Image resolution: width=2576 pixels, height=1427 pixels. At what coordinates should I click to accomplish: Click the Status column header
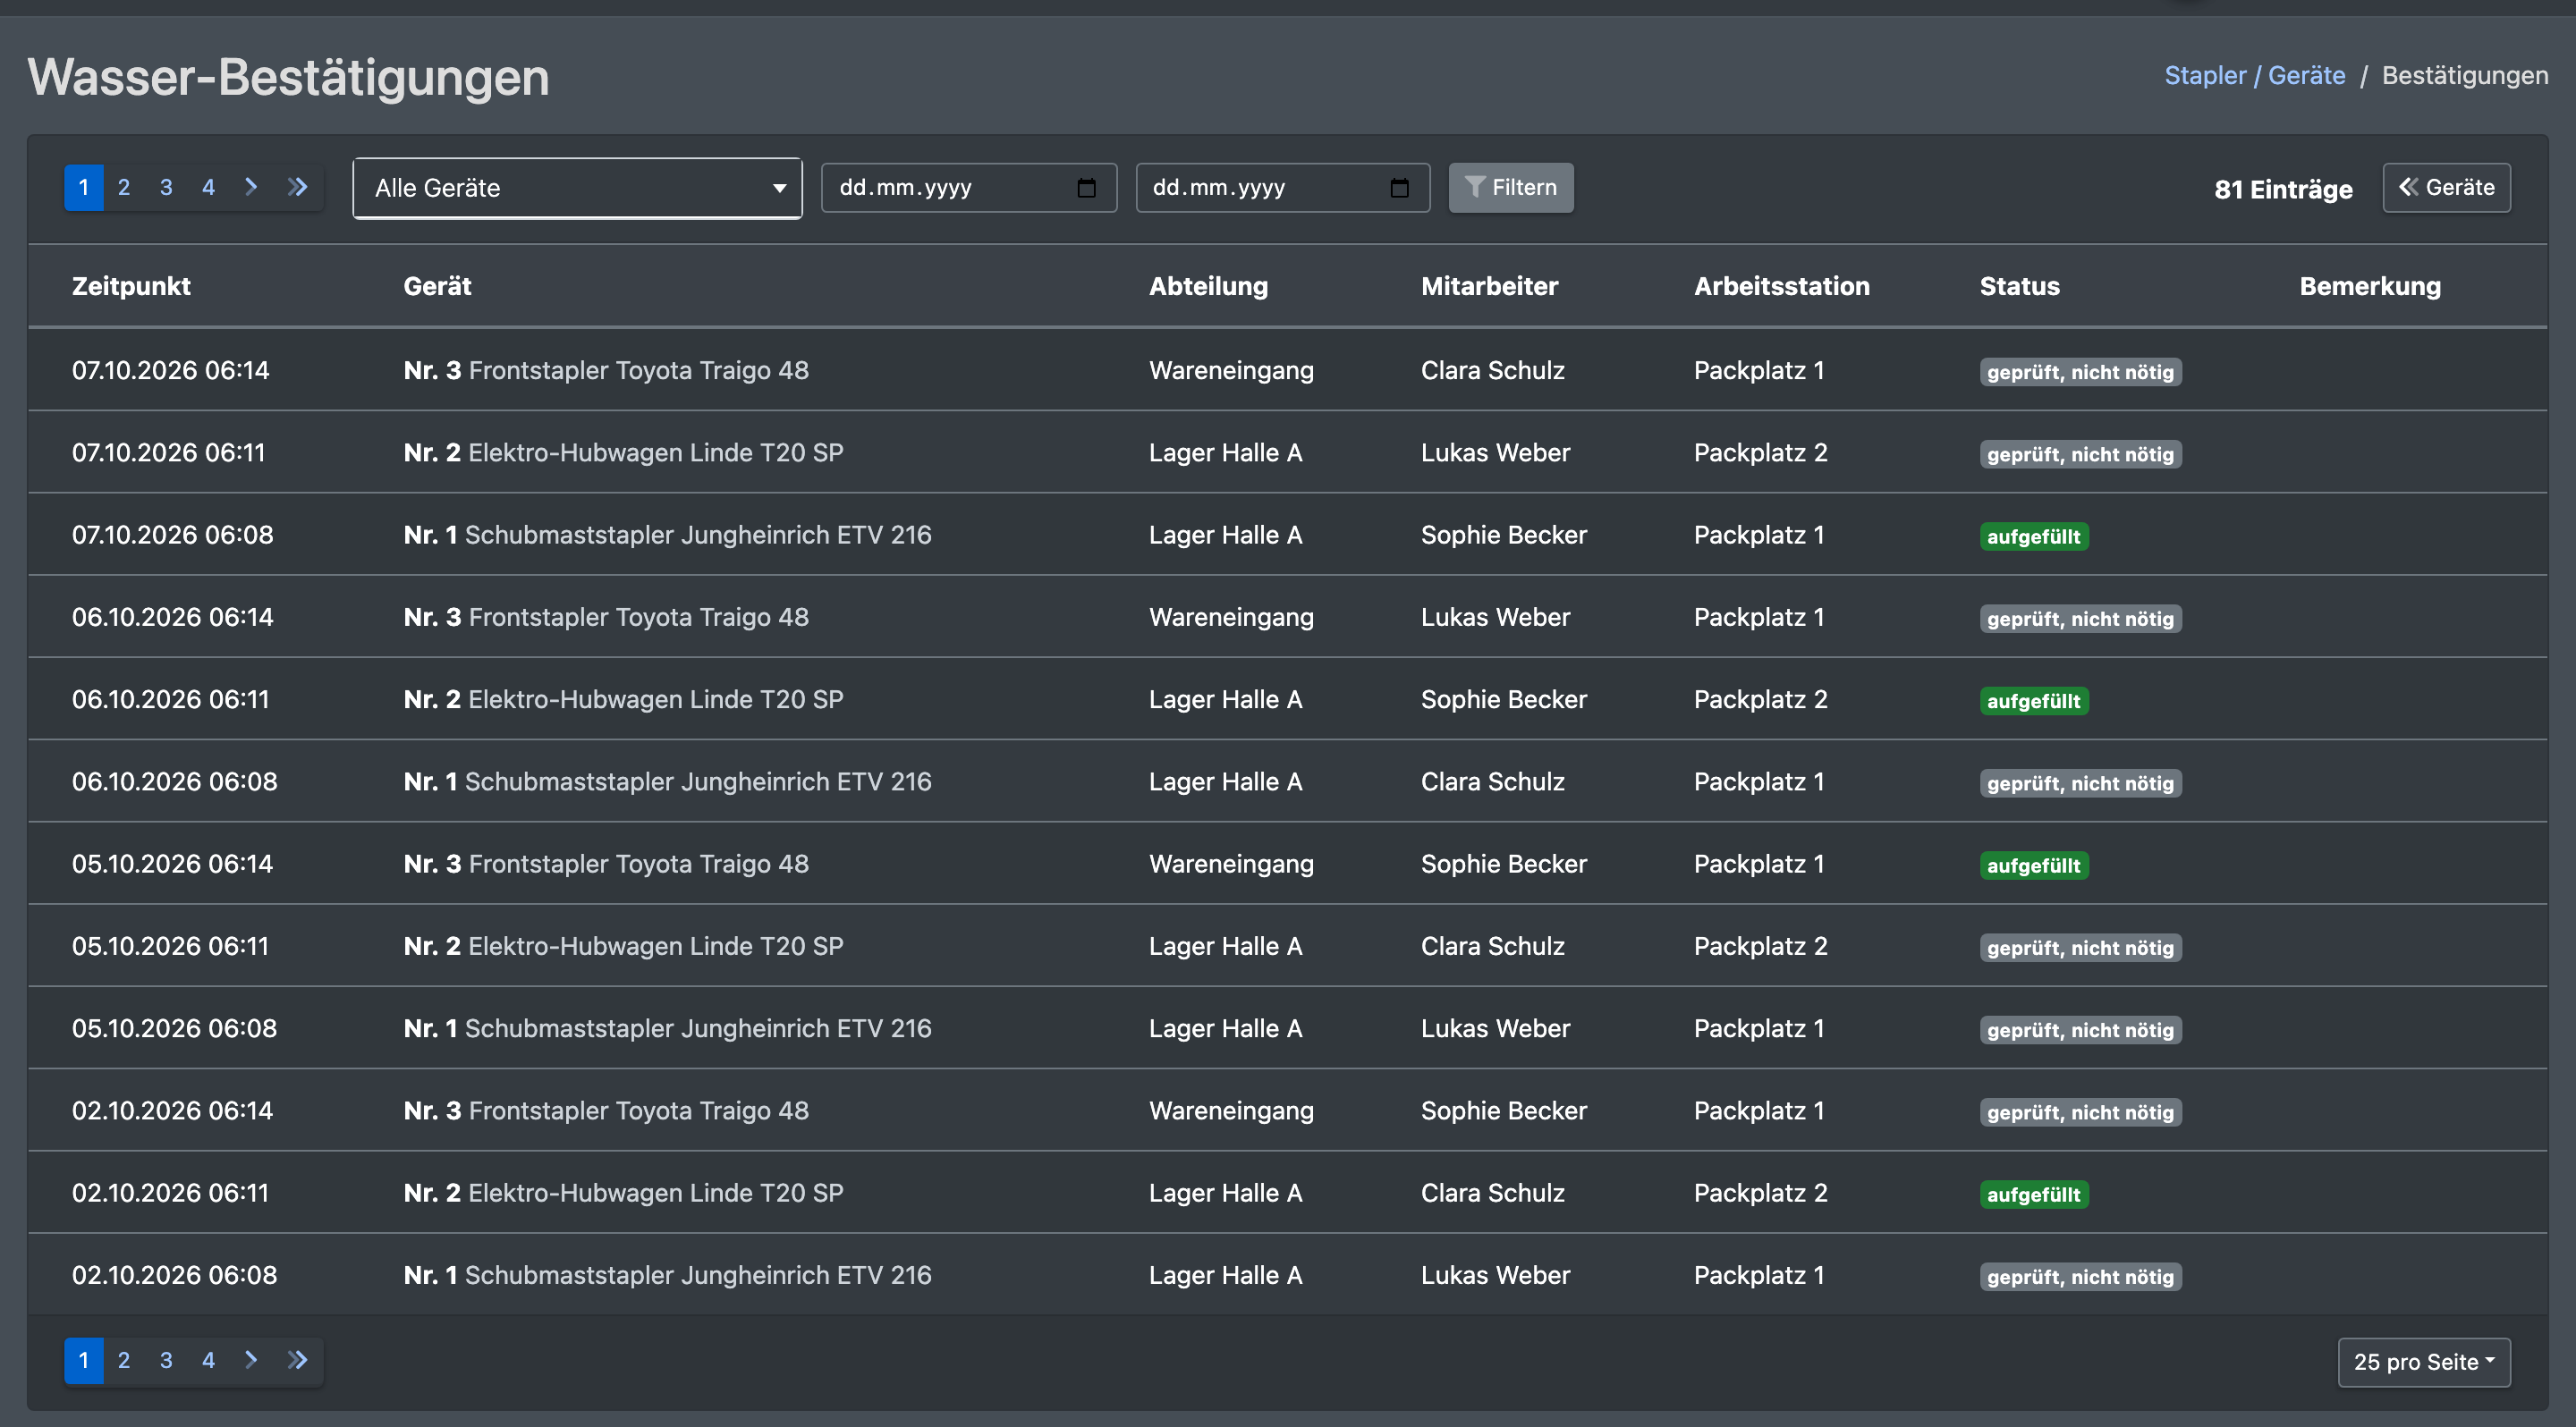(2019, 286)
